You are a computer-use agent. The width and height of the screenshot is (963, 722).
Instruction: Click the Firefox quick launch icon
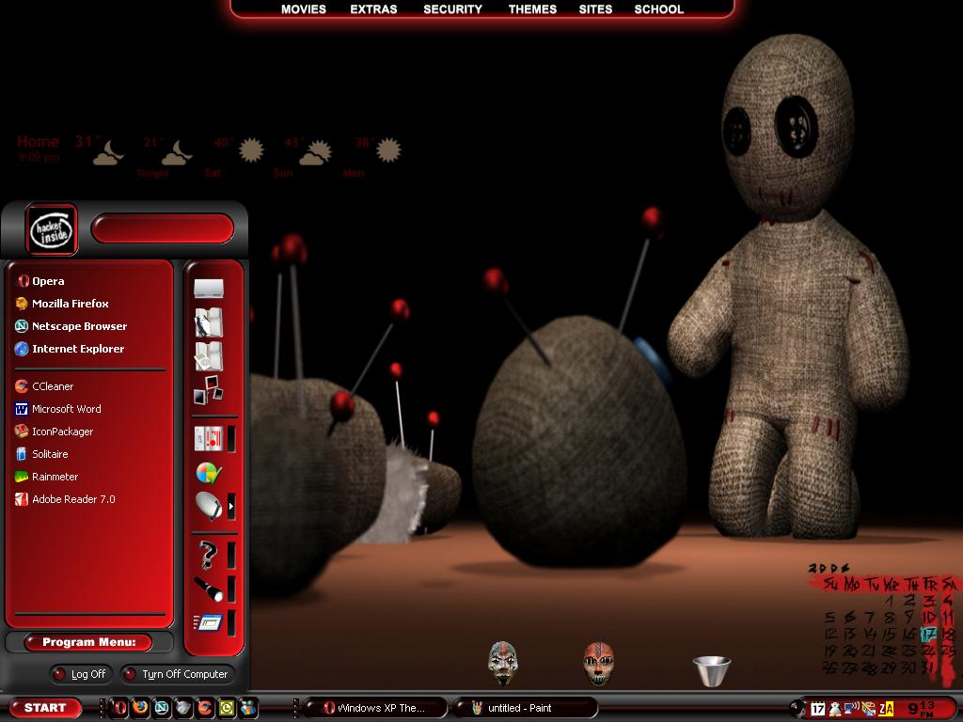coord(141,708)
